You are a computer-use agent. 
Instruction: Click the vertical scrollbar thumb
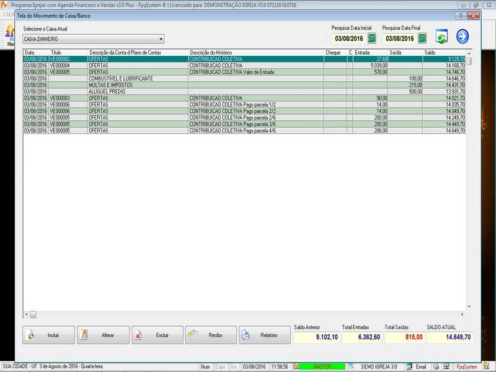point(469,61)
